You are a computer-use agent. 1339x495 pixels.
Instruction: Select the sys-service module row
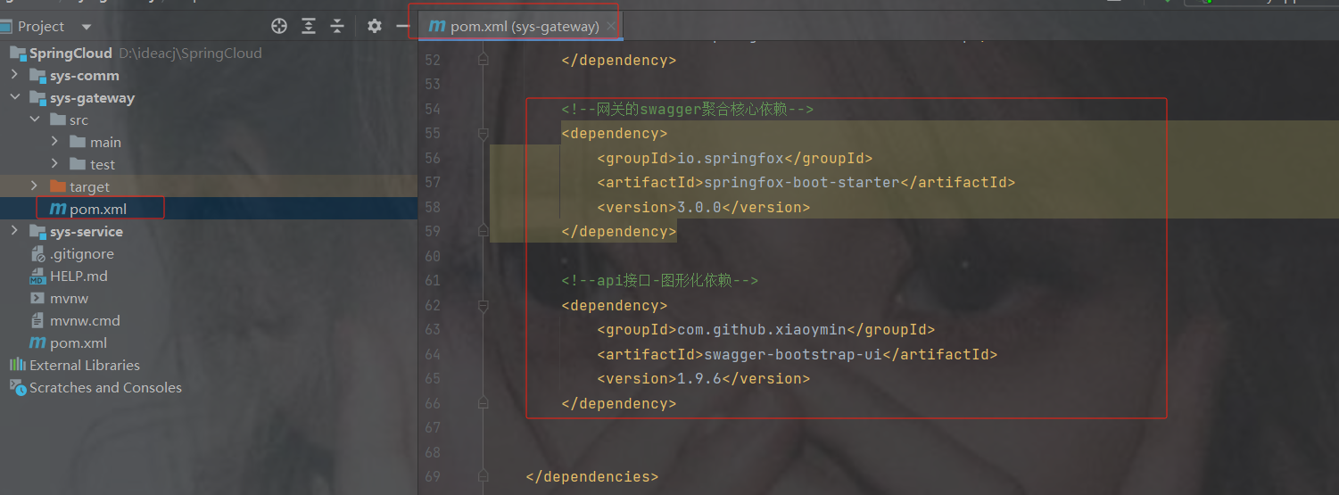coord(209,231)
